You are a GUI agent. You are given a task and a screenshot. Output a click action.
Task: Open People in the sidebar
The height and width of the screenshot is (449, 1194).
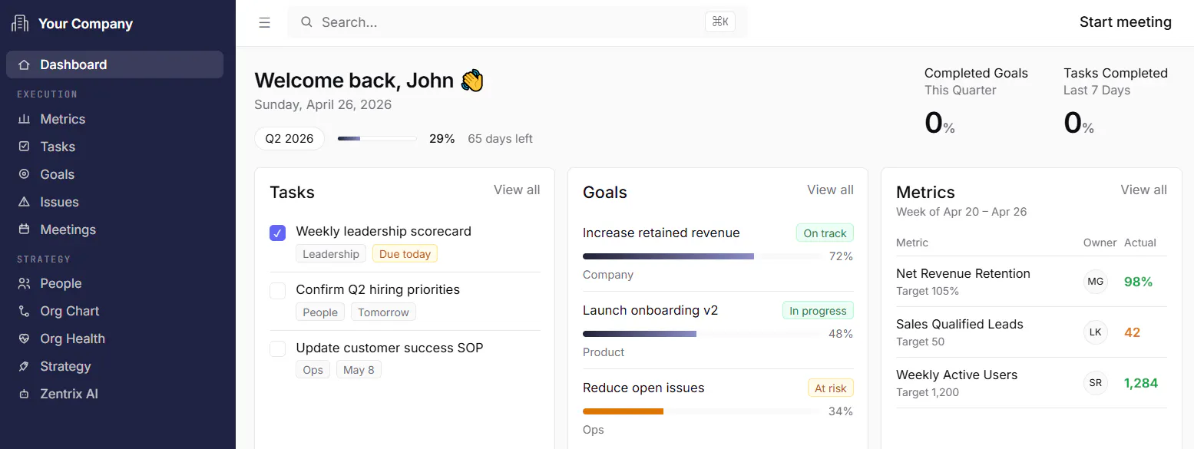pos(115,283)
